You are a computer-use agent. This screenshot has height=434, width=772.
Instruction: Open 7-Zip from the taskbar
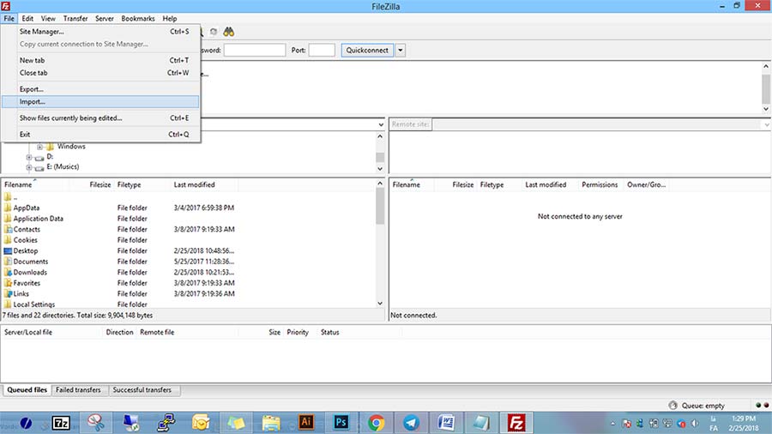pyautogui.click(x=61, y=423)
